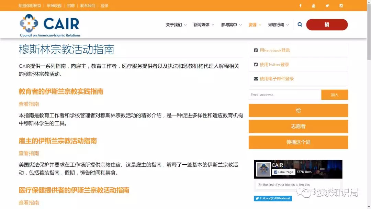Open the 参与其中 menu
Viewport: 371px width, 209px height.
click(x=229, y=25)
